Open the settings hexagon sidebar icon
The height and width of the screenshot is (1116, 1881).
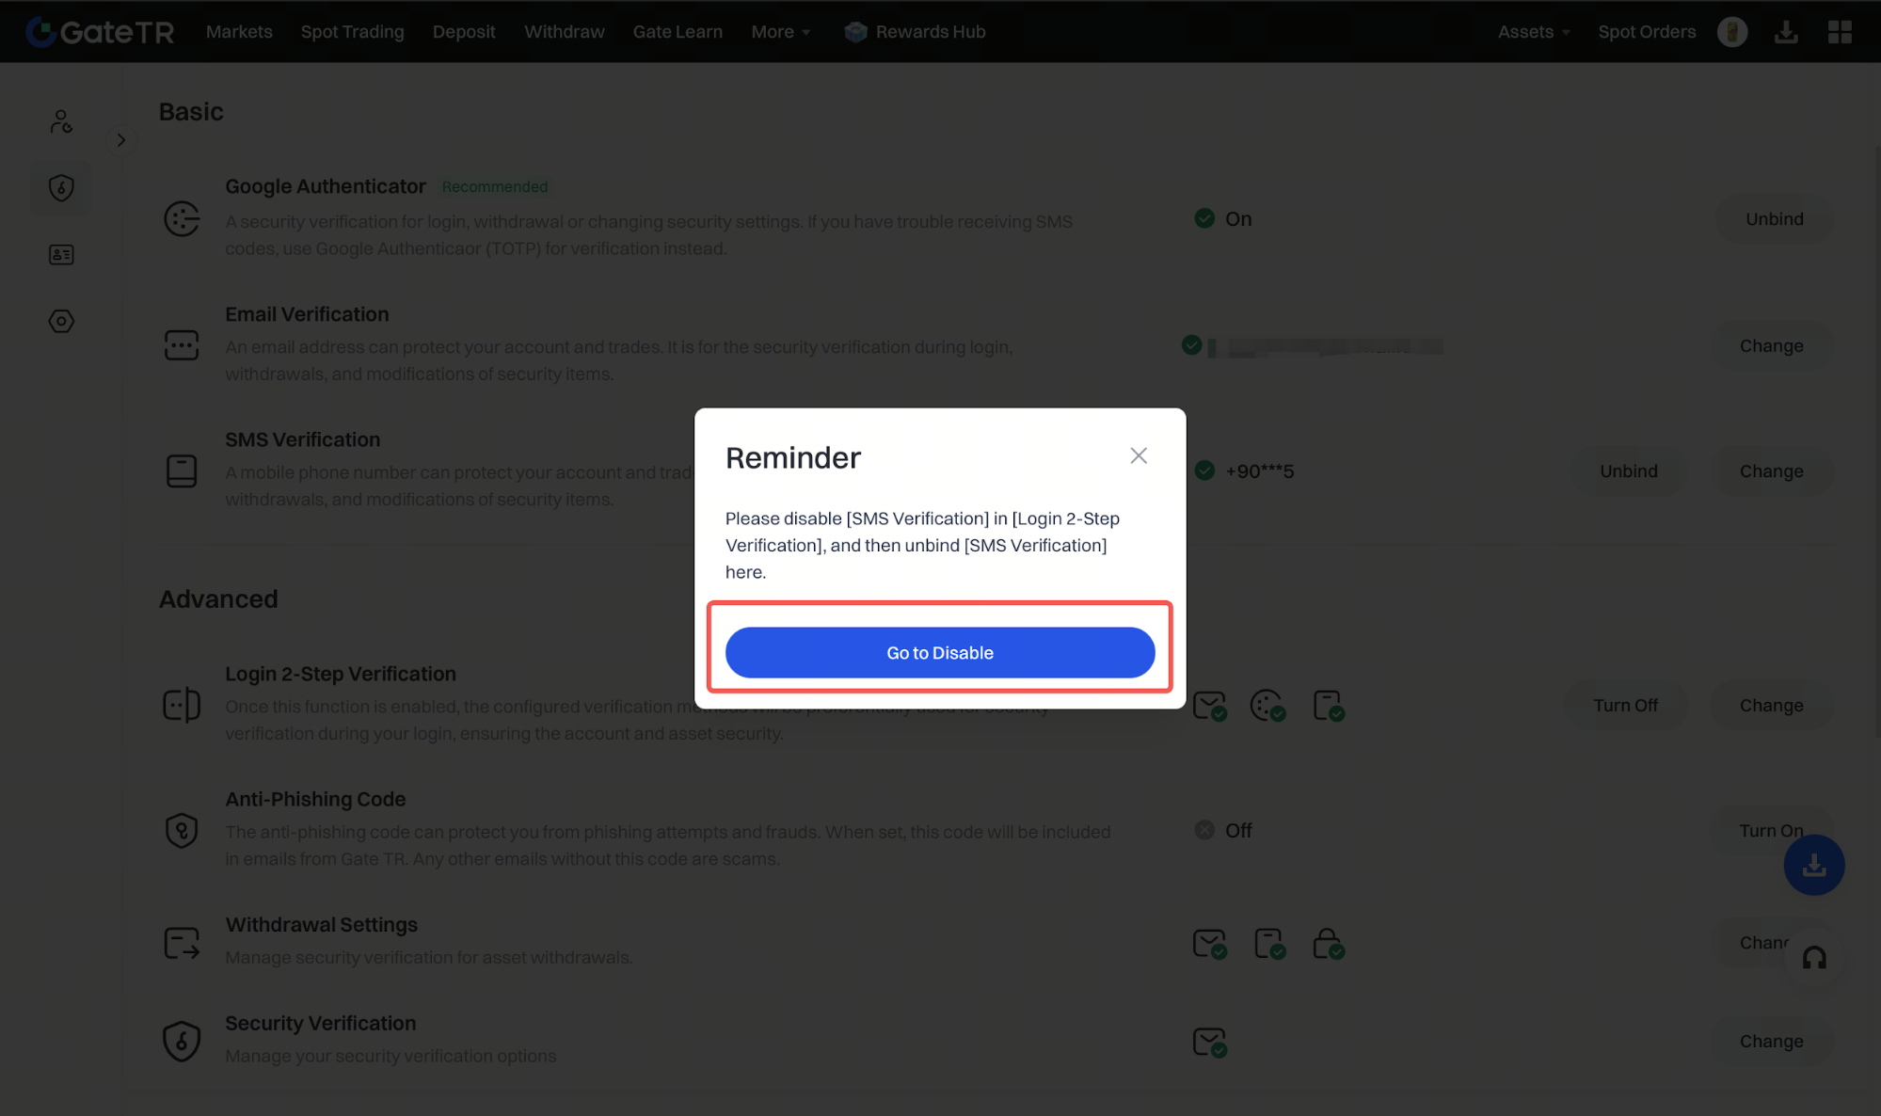(x=61, y=322)
